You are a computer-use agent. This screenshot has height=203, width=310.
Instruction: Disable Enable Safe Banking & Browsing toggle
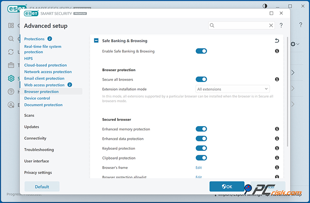(201, 51)
